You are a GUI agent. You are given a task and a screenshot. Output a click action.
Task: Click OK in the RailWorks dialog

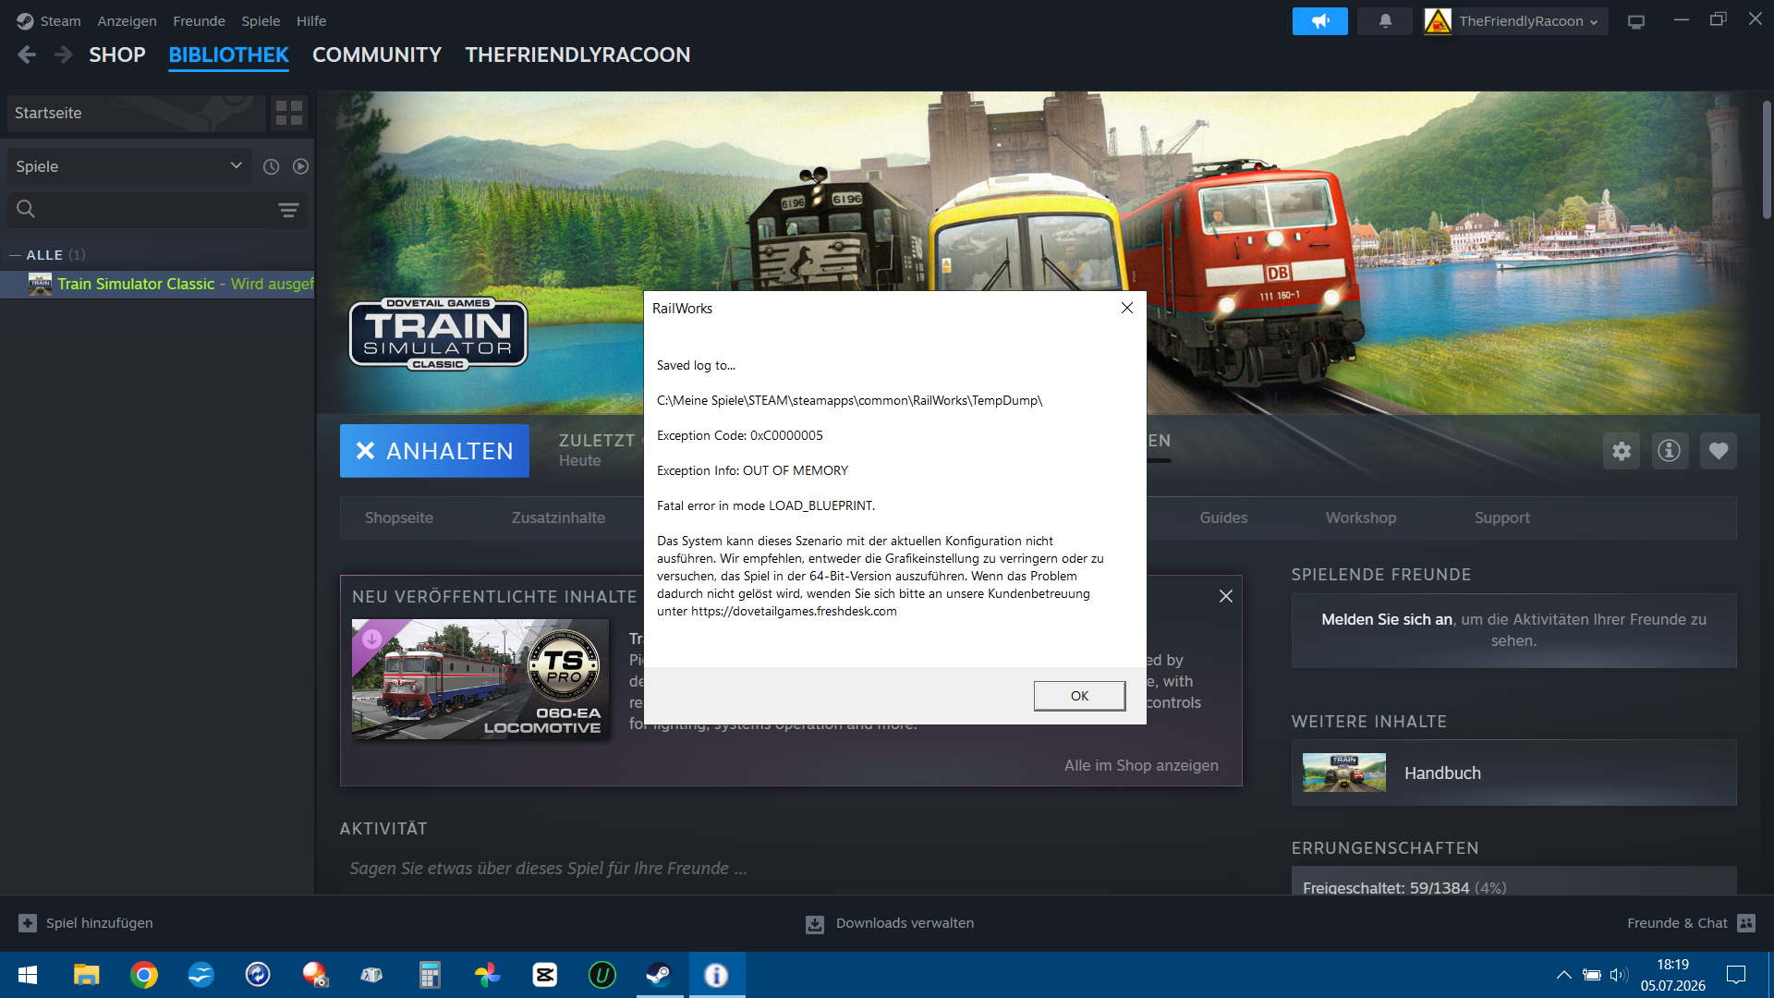[x=1079, y=696]
